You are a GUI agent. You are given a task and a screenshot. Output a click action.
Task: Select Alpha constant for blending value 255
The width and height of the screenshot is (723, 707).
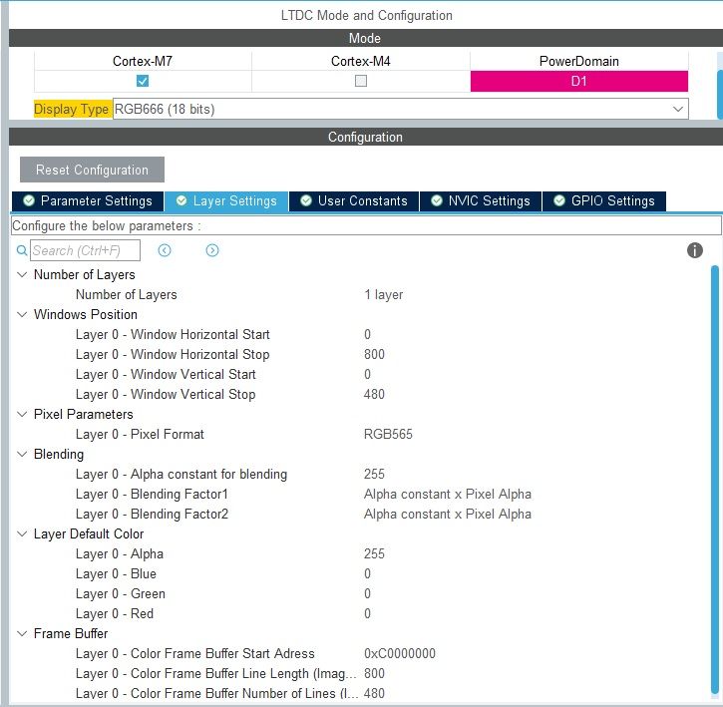[374, 474]
